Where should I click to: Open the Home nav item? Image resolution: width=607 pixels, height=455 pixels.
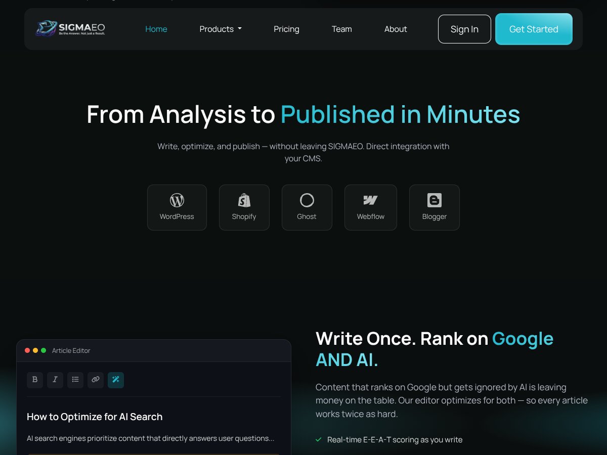click(x=156, y=29)
